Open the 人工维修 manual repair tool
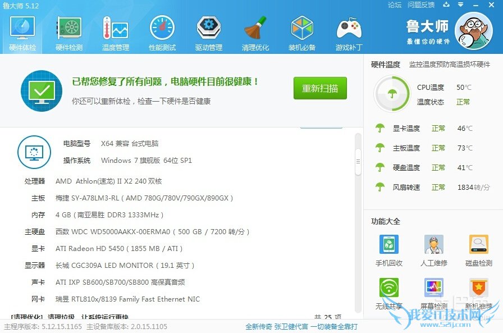The height and width of the screenshot is (333, 503). click(434, 250)
